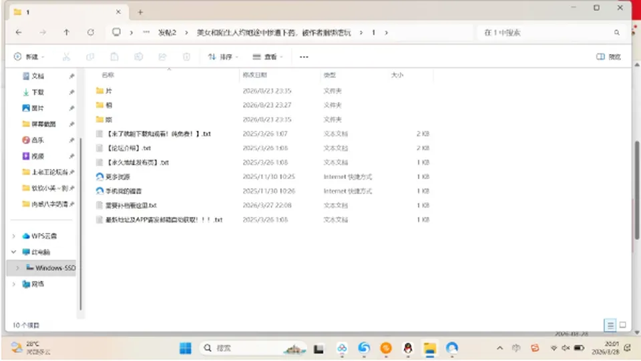Select 此电脑 in navigation pane
This screenshot has height=361, width=641.
(41, 252)
